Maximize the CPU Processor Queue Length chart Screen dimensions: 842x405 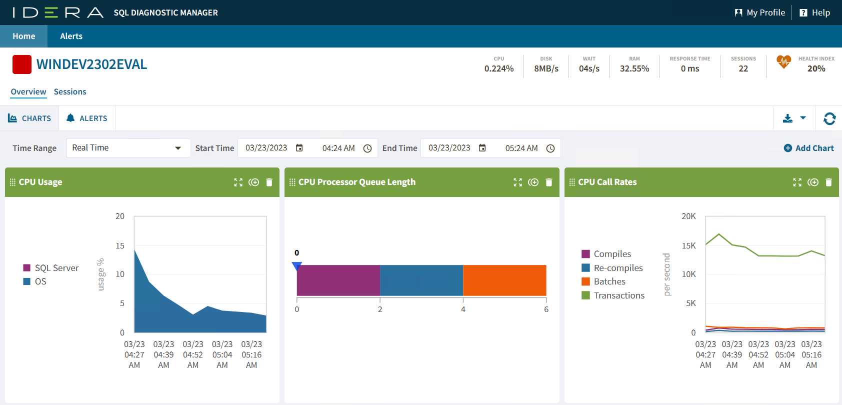coord(518,182)
